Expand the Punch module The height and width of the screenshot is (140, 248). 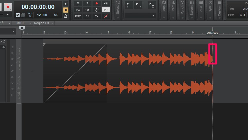point(182,10)
